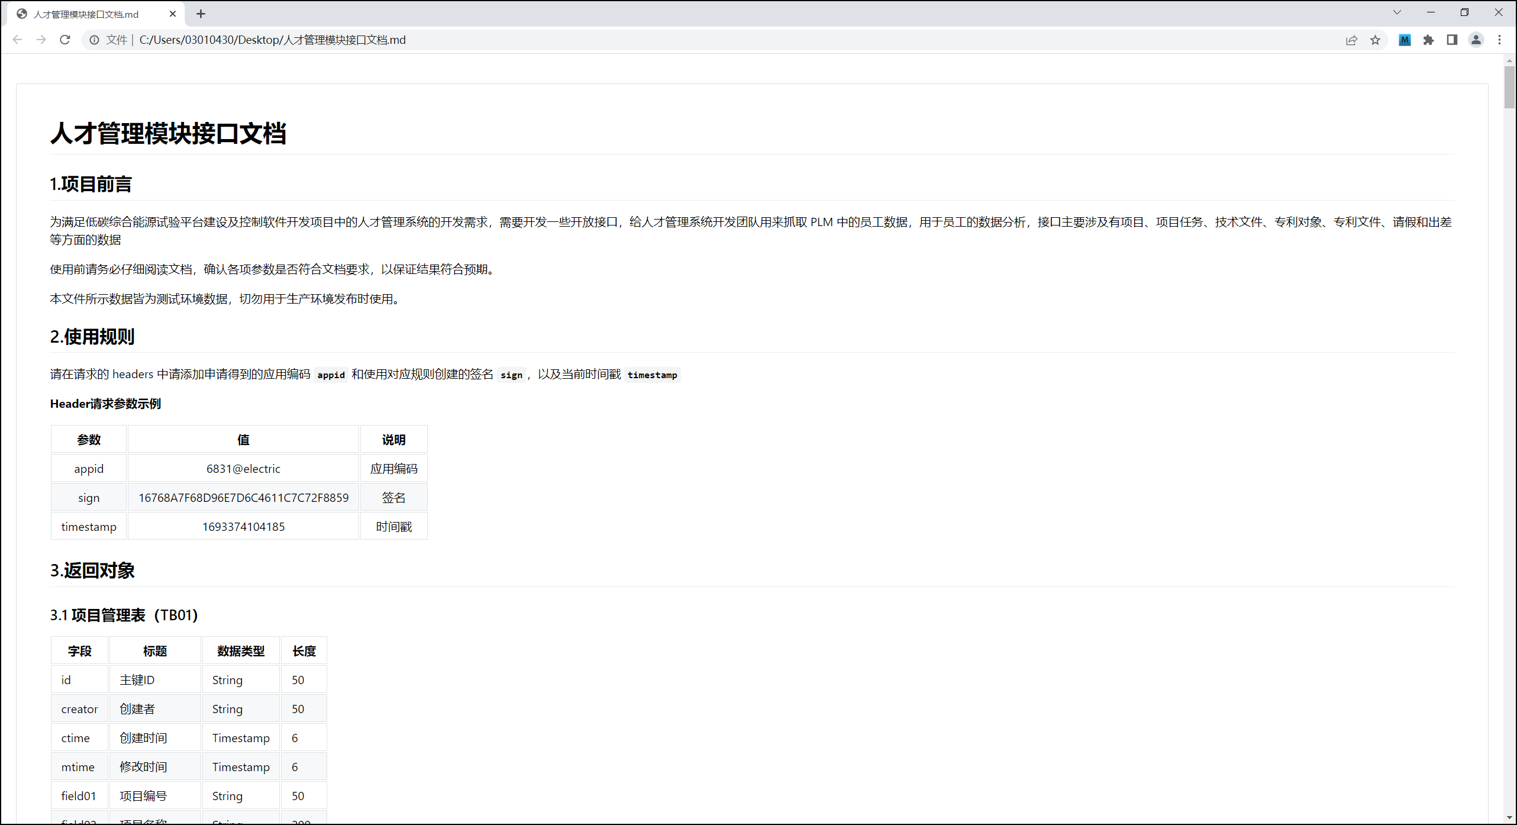Click the vertical scrollbar thumb
This screenshot has width=1517, height=825.
pyautogui.click(x=1509, y=87)
